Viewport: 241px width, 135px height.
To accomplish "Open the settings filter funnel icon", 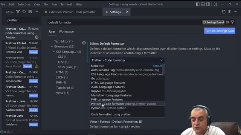I will click(232, 22).
